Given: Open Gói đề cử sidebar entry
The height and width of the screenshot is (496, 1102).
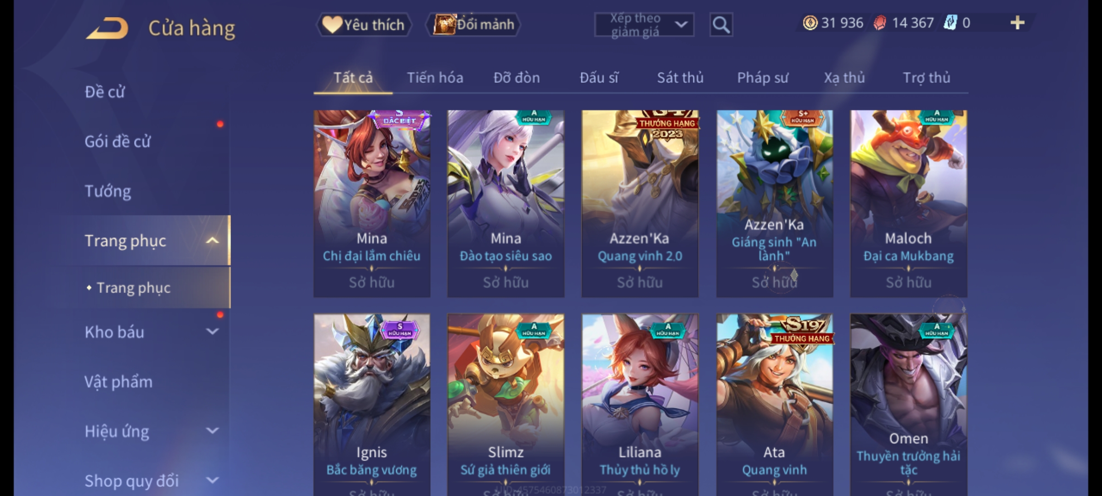Looking at the screenshot, I should pos(118,141).
